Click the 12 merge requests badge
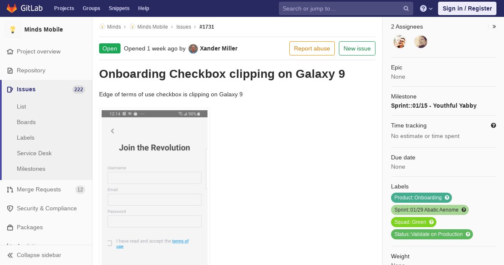Screen dimensions: 504x265 [x=80, y=190]
